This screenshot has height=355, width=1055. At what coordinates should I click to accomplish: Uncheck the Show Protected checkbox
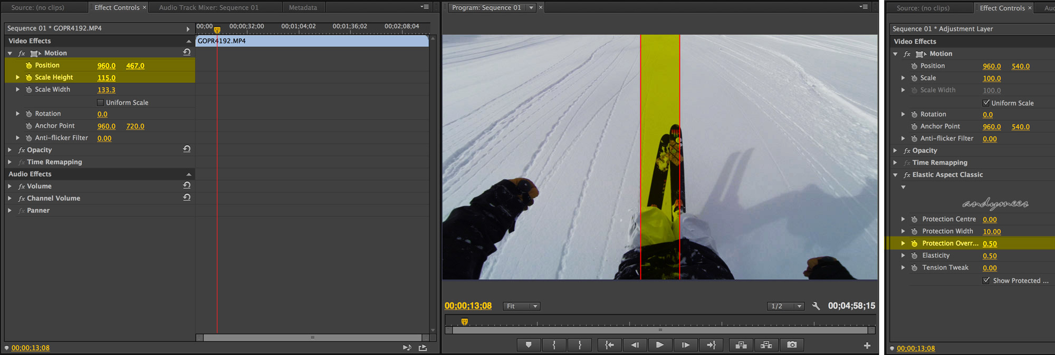[986, 281]
